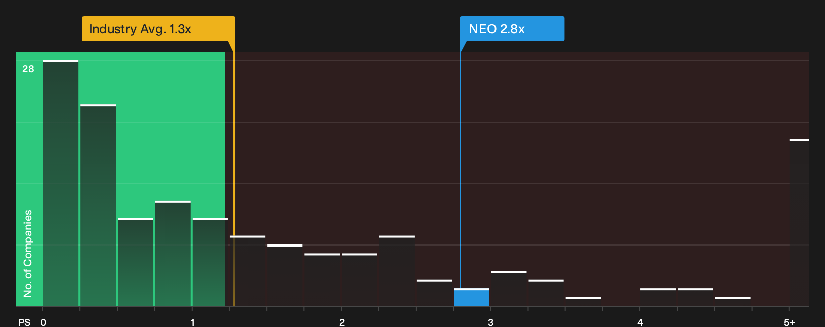This screenshot has height=327, width=825.
Task: Click the 'No. of Companies' axis label
Action: [x=28, y=253]
